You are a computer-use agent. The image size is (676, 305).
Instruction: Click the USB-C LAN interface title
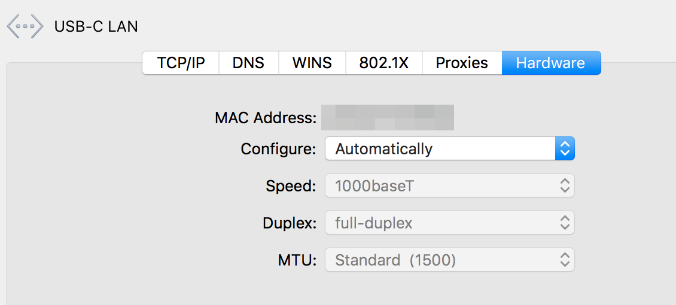point(96,27)
